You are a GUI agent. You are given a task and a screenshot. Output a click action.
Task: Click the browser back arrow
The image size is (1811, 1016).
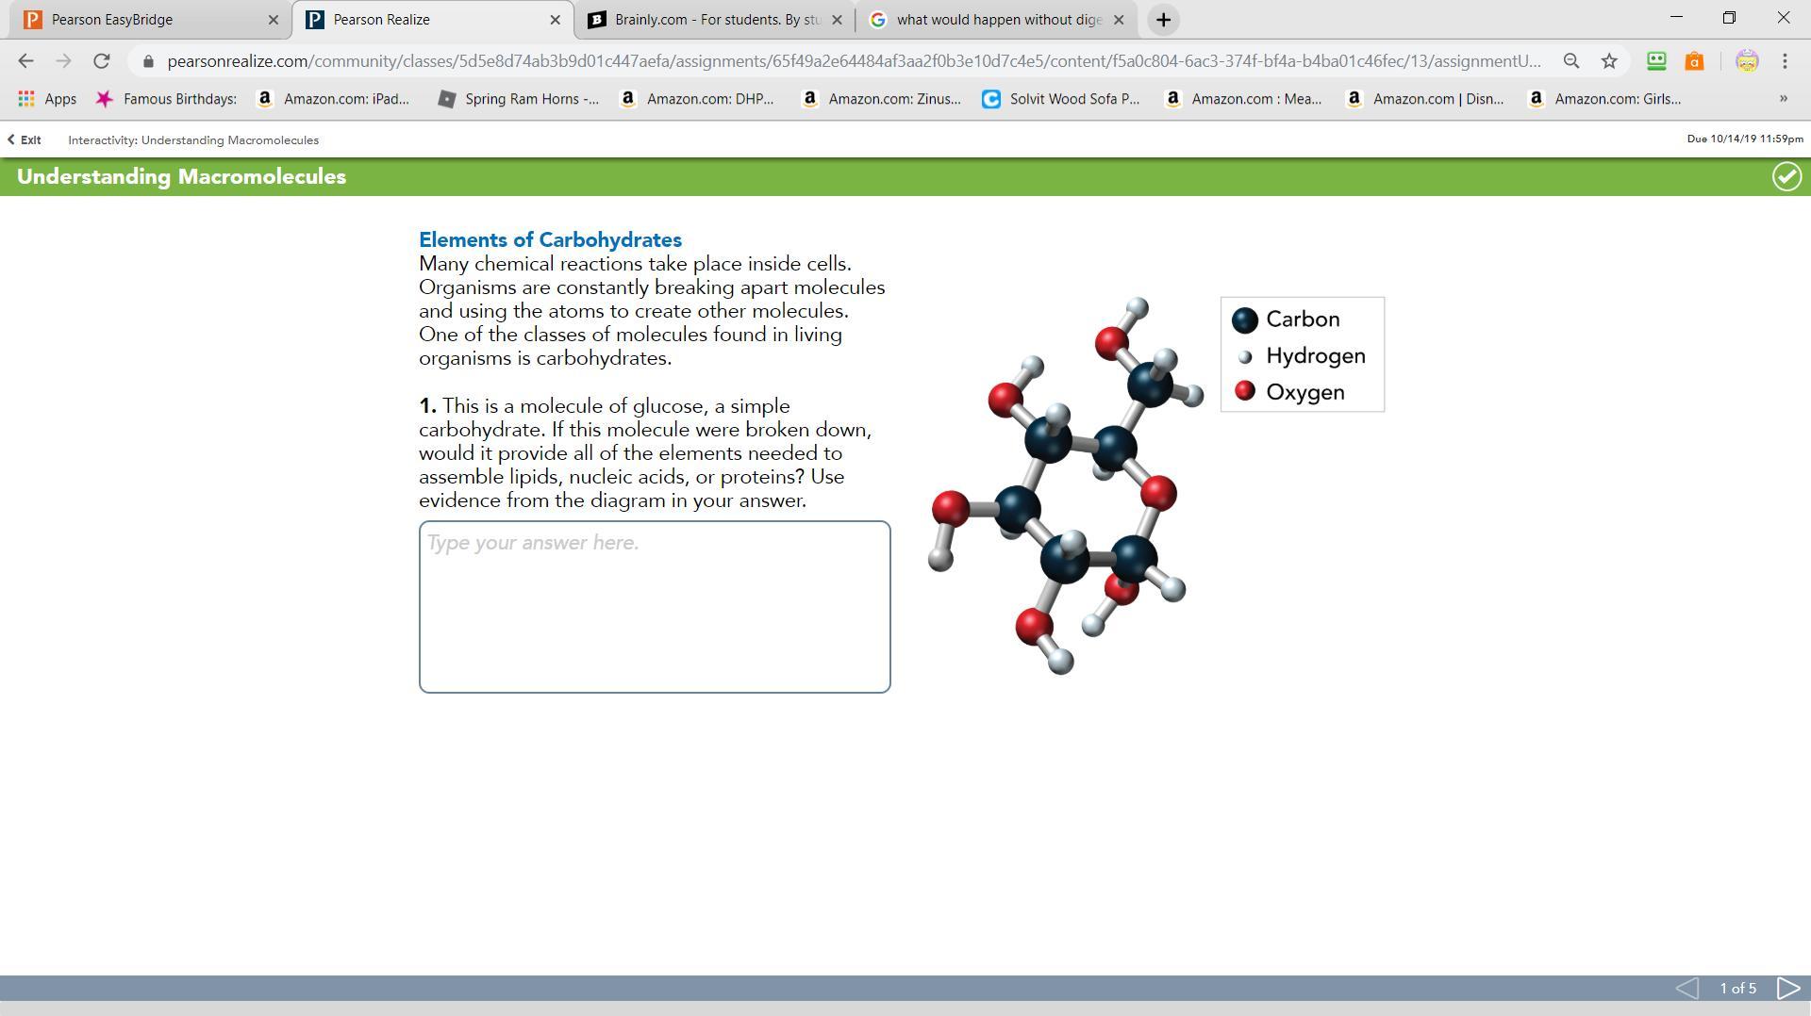pos(25,61)
